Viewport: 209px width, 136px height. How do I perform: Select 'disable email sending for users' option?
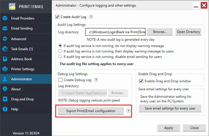pyautogui.click(x=60, y=57)
